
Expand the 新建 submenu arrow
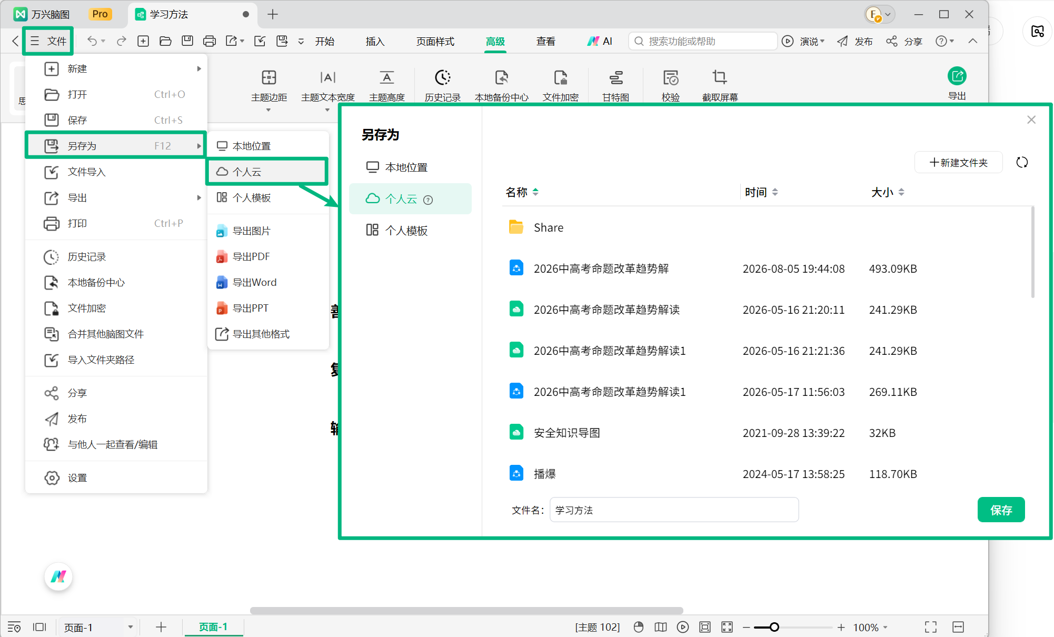(x=199, y=68)
